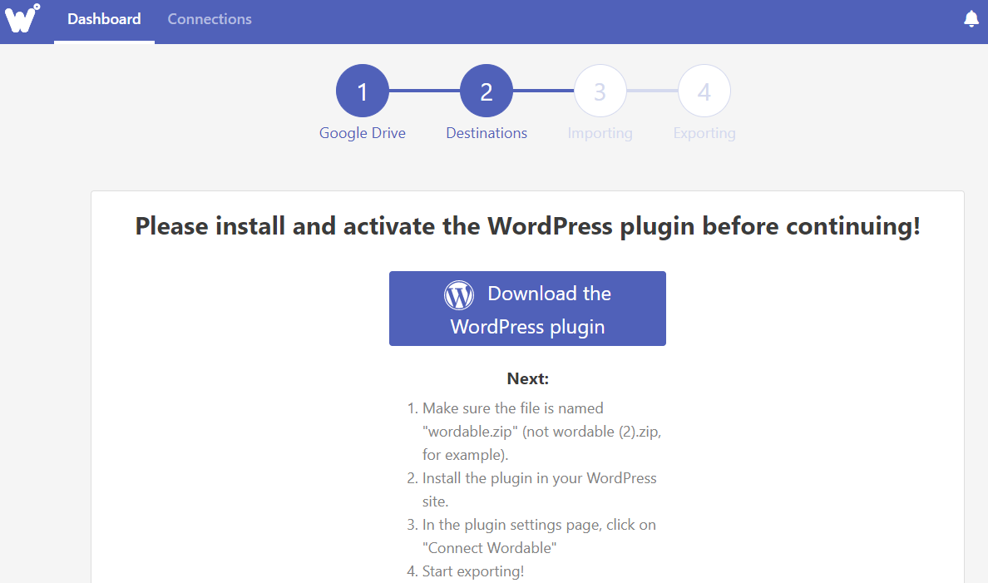Click the 'Next:' subheading
The image size is (988, 583).
tap(527, 379)
